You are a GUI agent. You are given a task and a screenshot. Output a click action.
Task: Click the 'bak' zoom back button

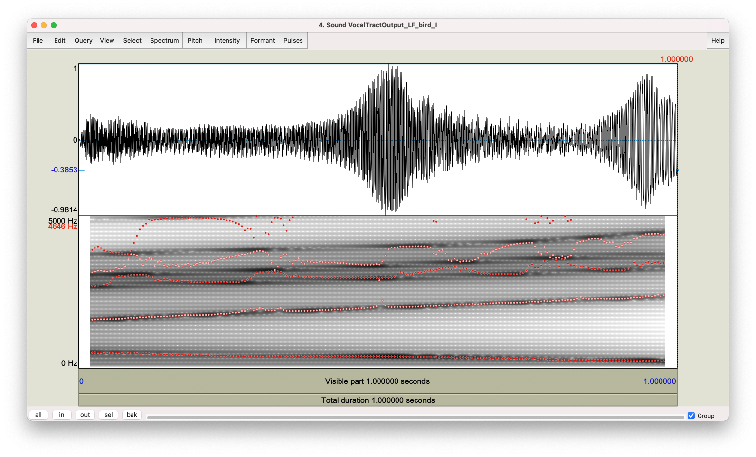pyautogui.click(x=132, y=415)
